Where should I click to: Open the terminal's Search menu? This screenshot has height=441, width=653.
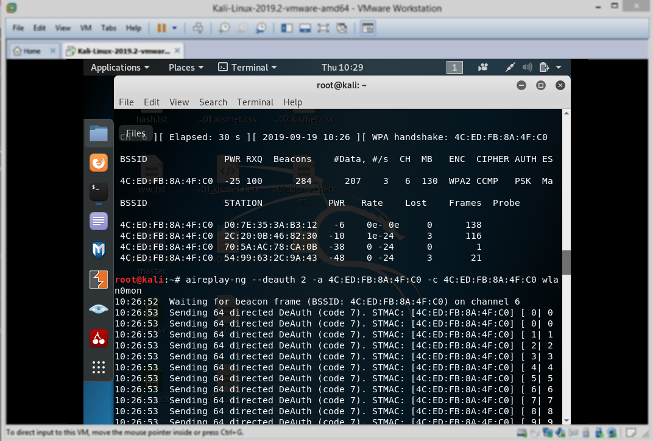pos(213,102)
